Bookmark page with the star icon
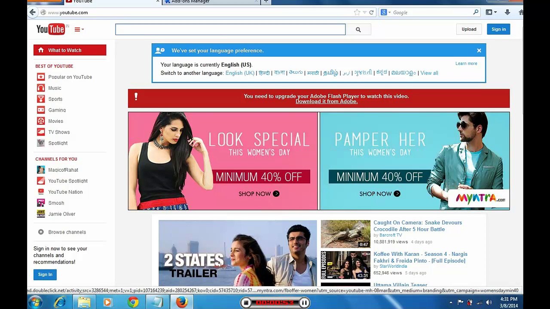550x309 pixels. (x=357, y=12)
